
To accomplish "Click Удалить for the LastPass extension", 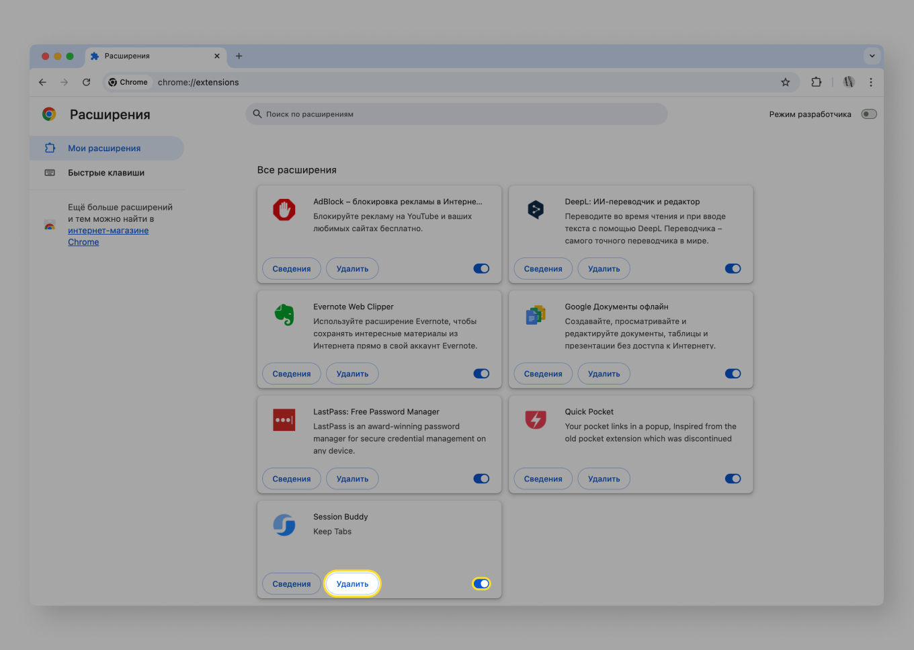I will click(352, 478).
